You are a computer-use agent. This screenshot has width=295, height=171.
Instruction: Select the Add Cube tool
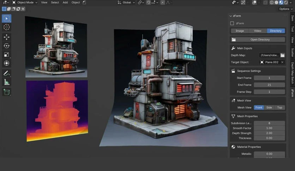click(7, 92)
